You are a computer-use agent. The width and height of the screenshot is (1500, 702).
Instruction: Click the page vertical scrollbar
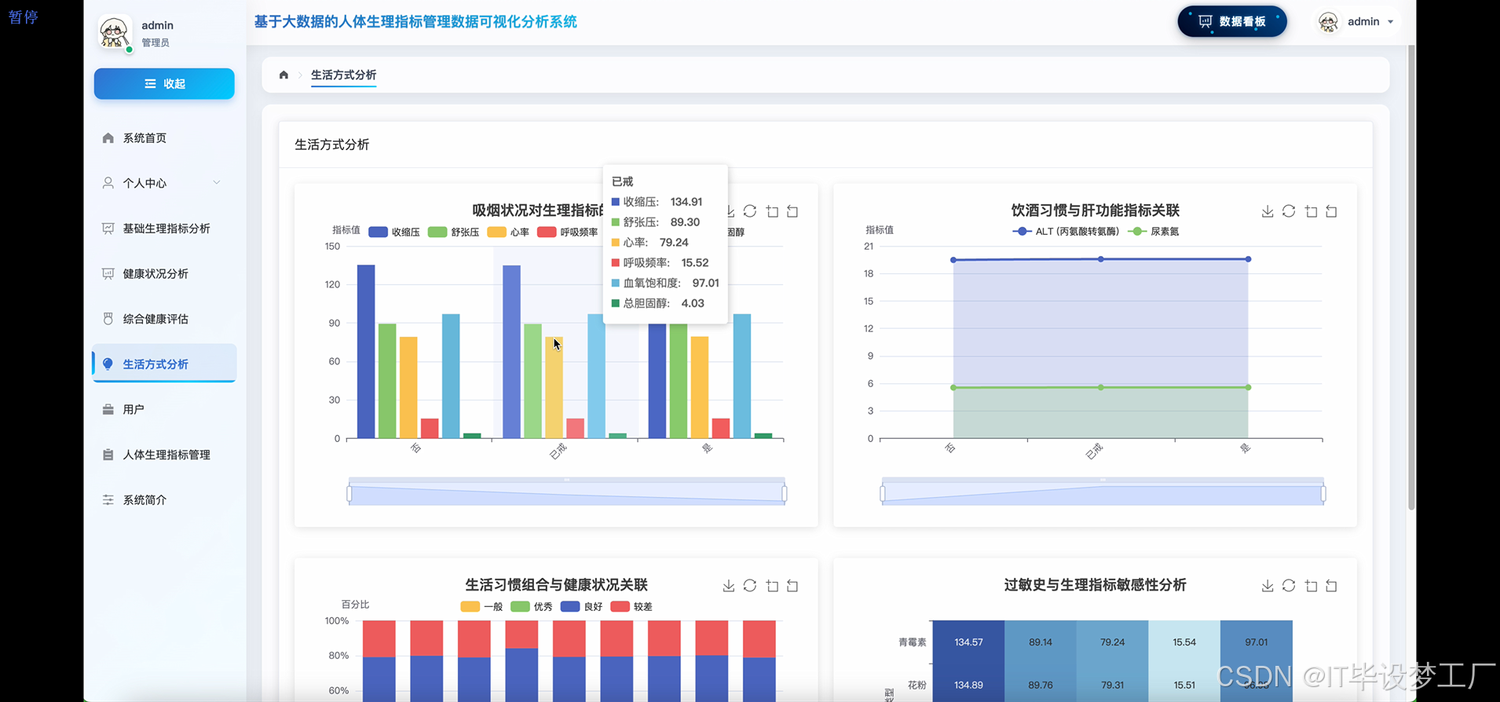point(1411,279)
